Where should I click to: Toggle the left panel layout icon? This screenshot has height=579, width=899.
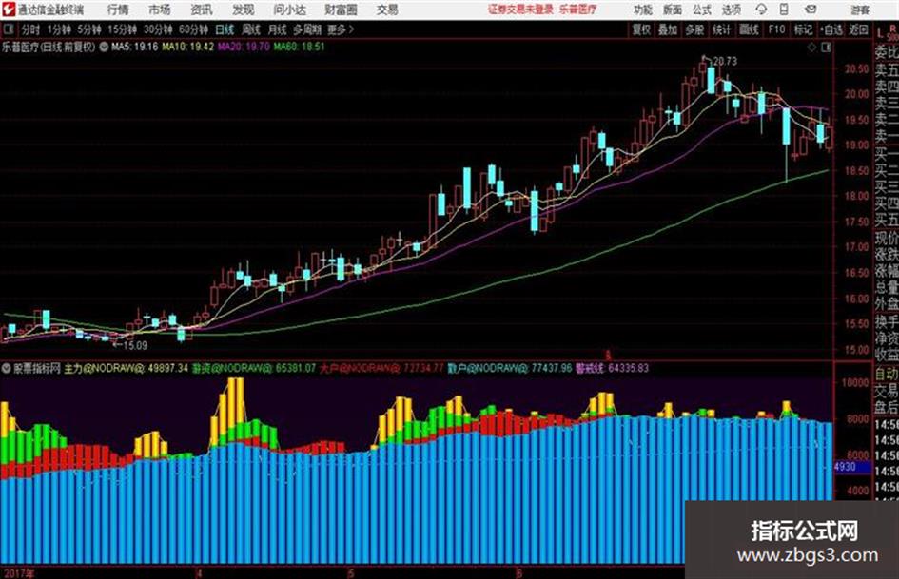8,29
